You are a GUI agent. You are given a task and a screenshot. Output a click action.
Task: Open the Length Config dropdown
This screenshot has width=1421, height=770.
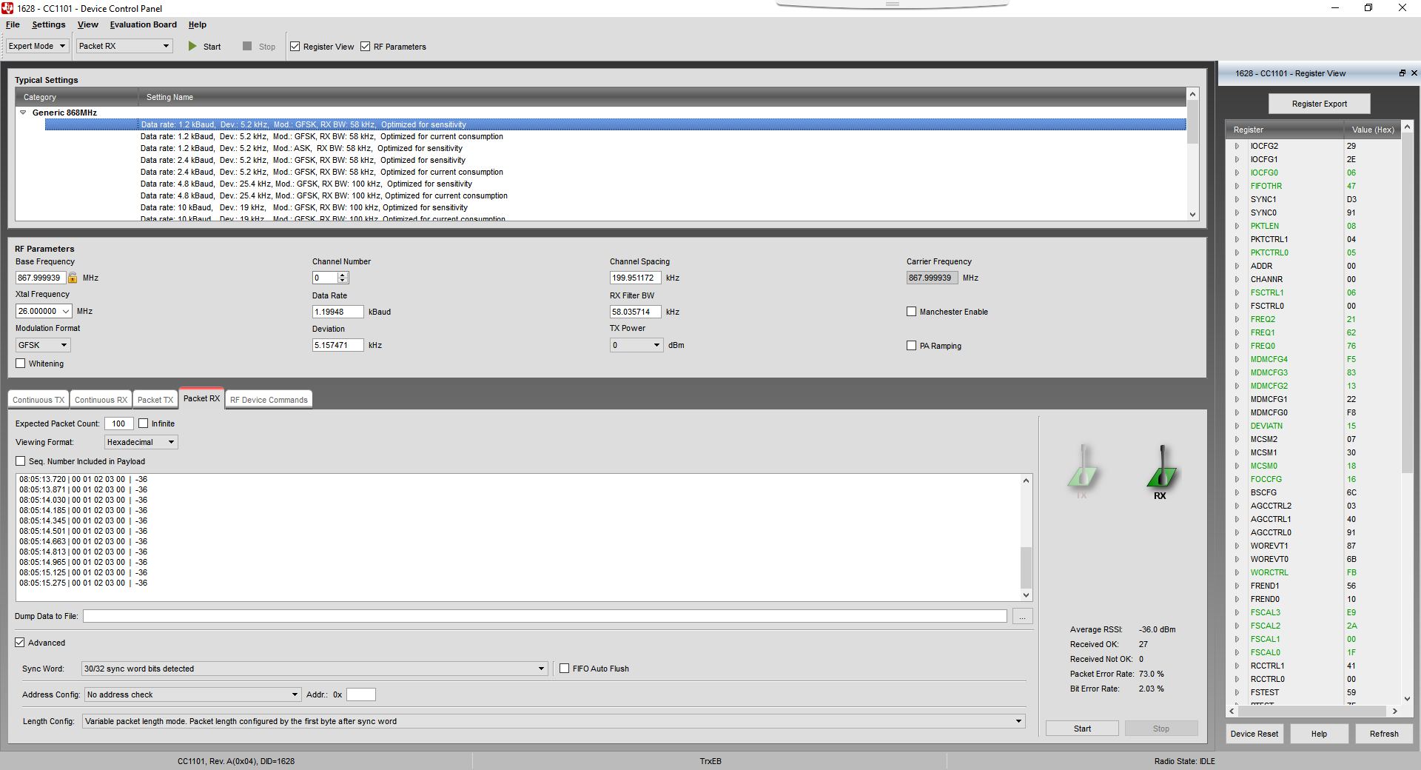click(554, 721)
